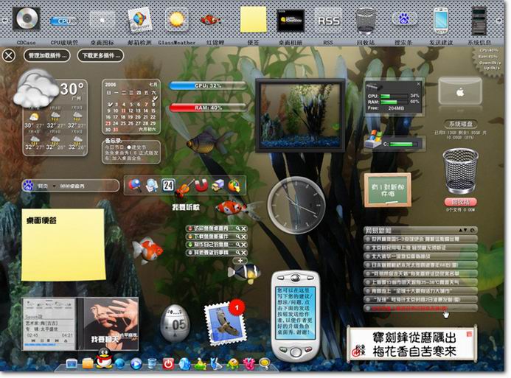Select the 搜索条 paw search plugin

(404, 19)
